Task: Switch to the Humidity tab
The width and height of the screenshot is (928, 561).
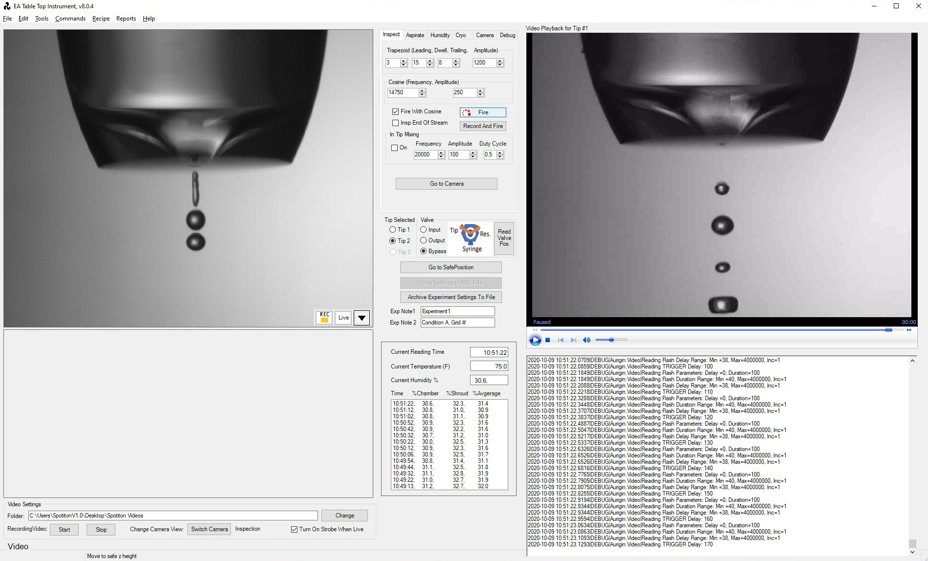Action: (x=440, y=35)
